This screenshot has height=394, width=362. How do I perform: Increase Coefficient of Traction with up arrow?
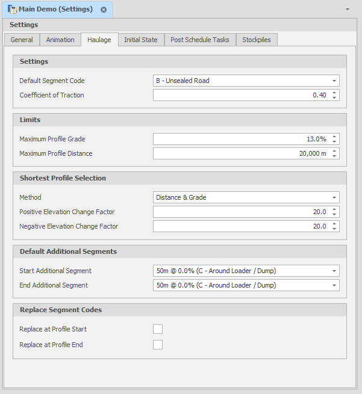[335, 93]
